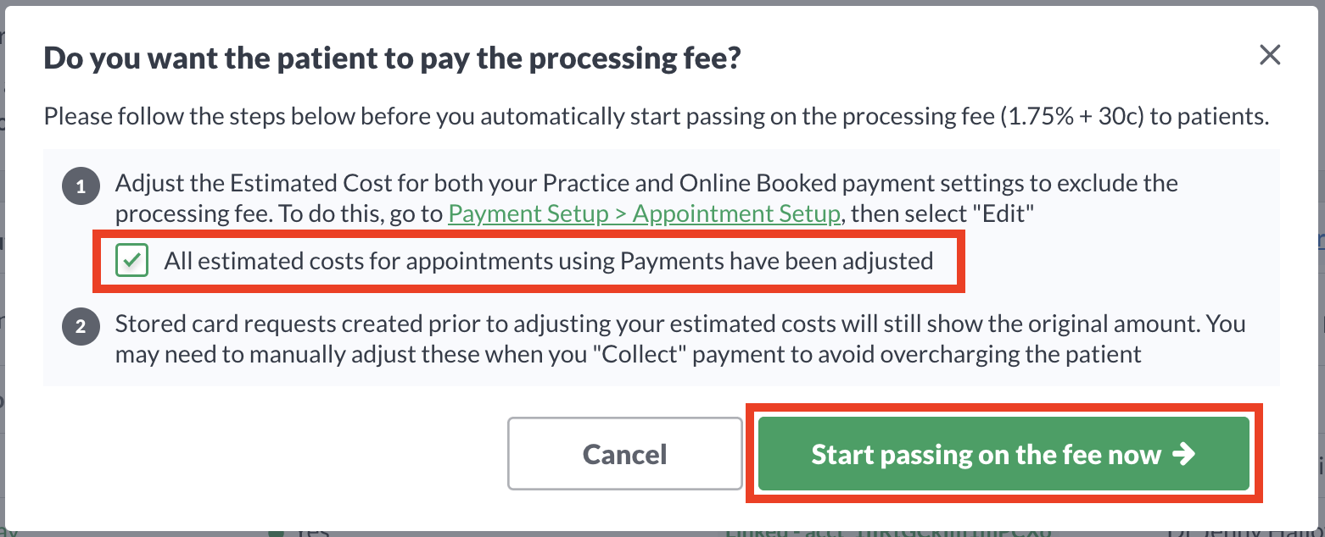Untick the estimated costs adjusted checkbox
The image size is (1325, 537).
click(x=132, y=261)
